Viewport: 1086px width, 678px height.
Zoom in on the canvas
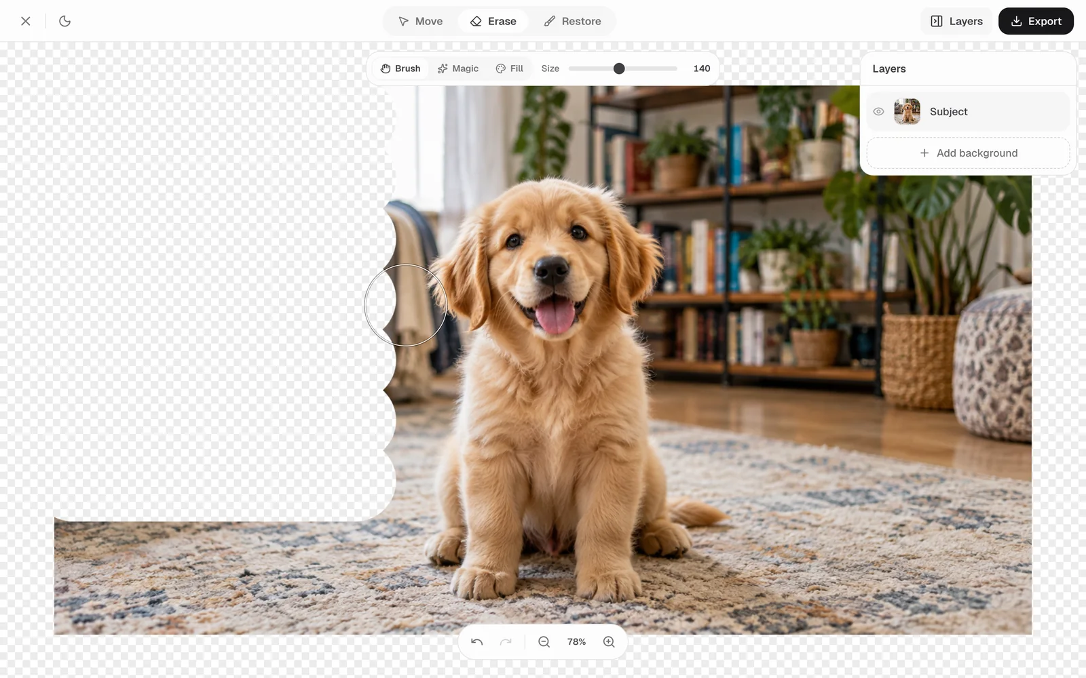pyautogui.click(x=609, y=642)
